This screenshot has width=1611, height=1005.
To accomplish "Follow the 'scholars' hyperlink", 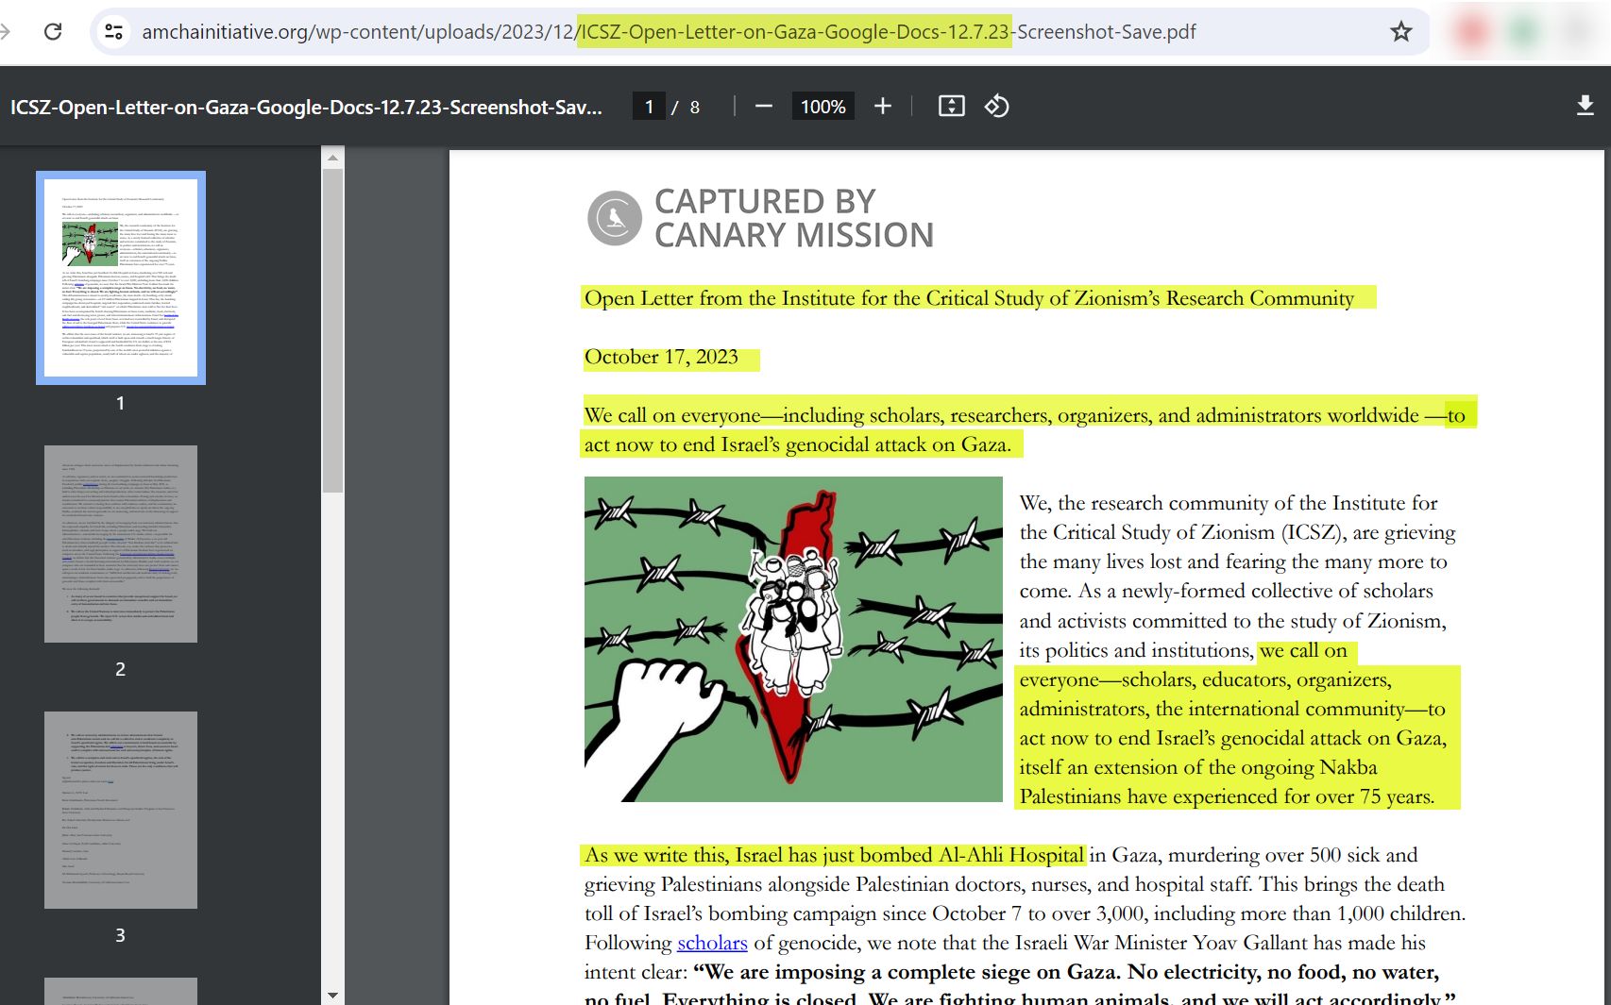I will click(712, 943).
